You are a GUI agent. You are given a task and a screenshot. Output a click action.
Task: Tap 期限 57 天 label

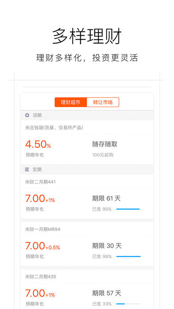(x=107, y=293)
